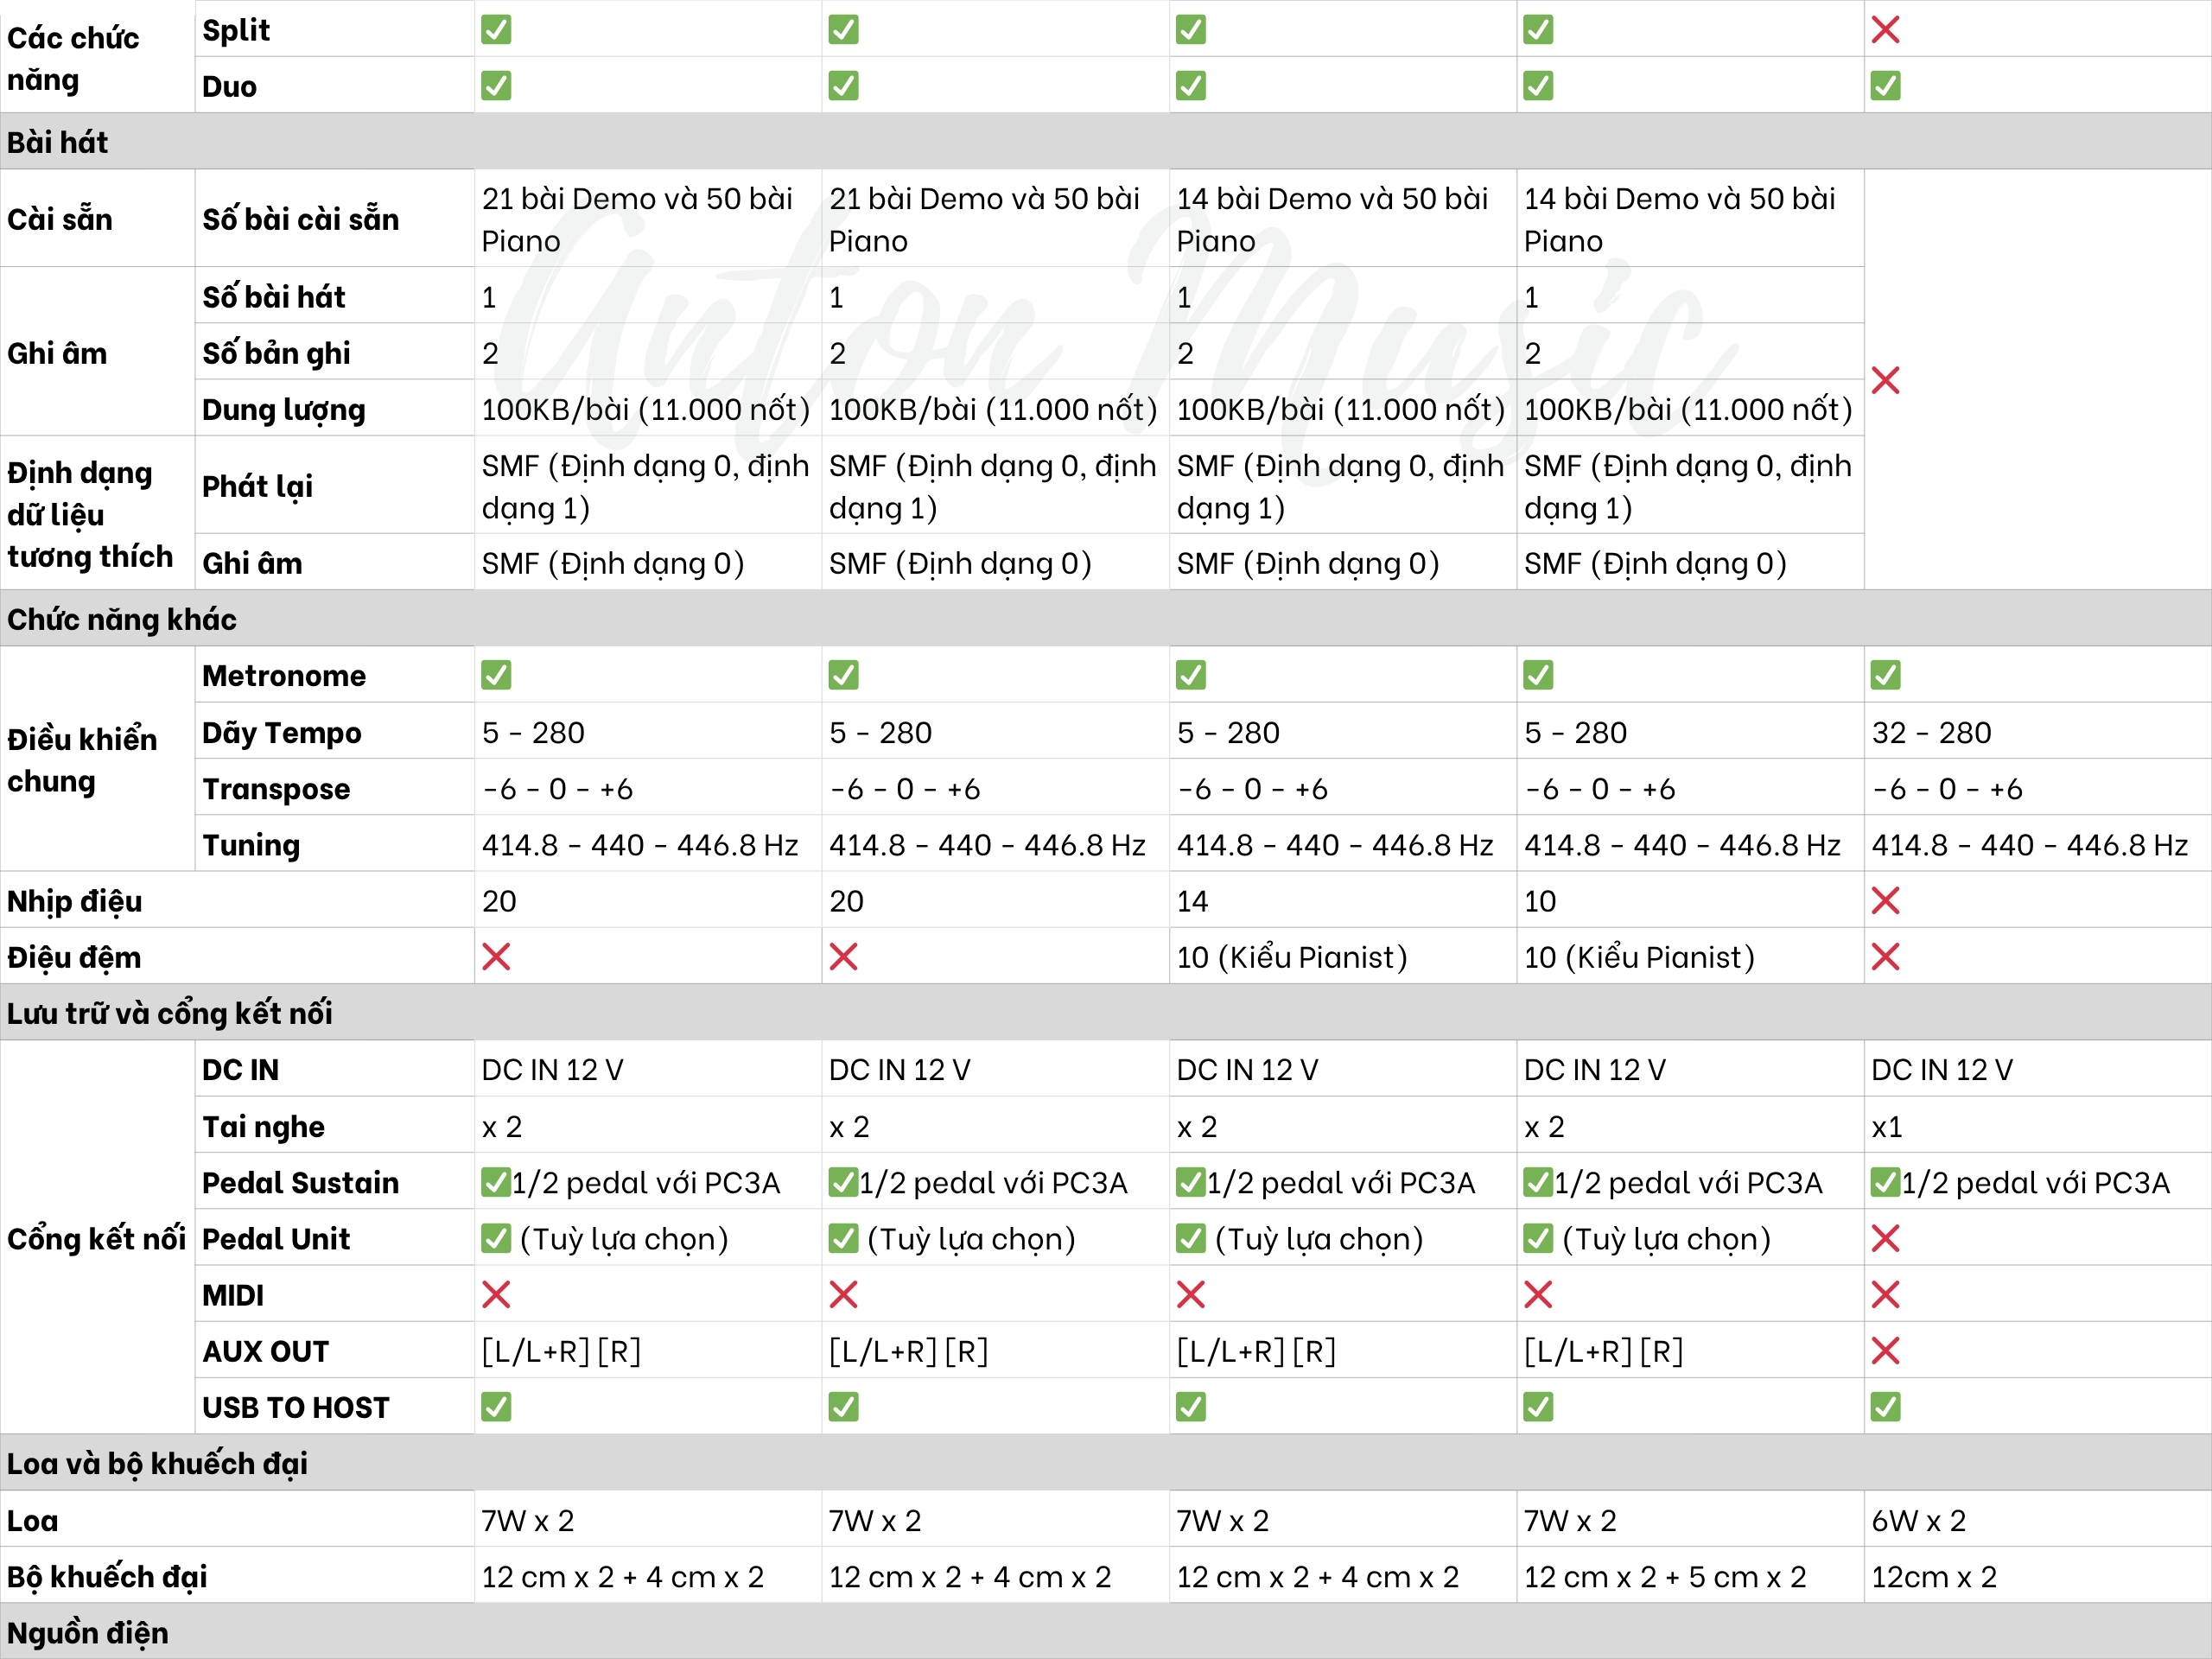Click the red X in the Pedal Unit row
2212x1659 pixels.
click(1885, 1239)
